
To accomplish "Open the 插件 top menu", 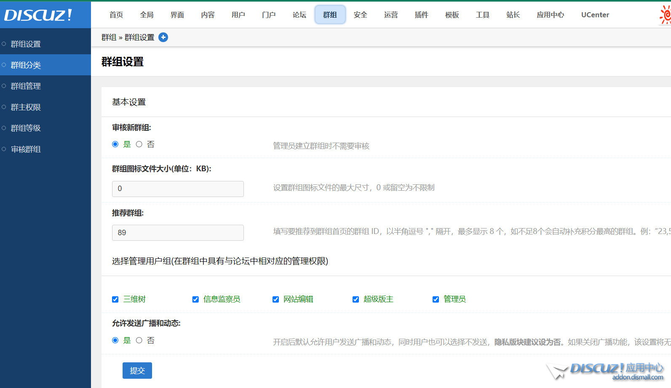I will pos(422,15).
